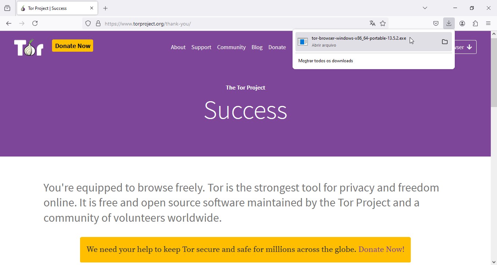Open the list all tabs dropdown
Screen dimensions: 497x265
[x=425, y=8]
